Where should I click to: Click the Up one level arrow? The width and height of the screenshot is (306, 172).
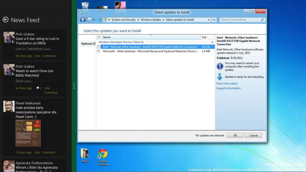click(100, 20)
